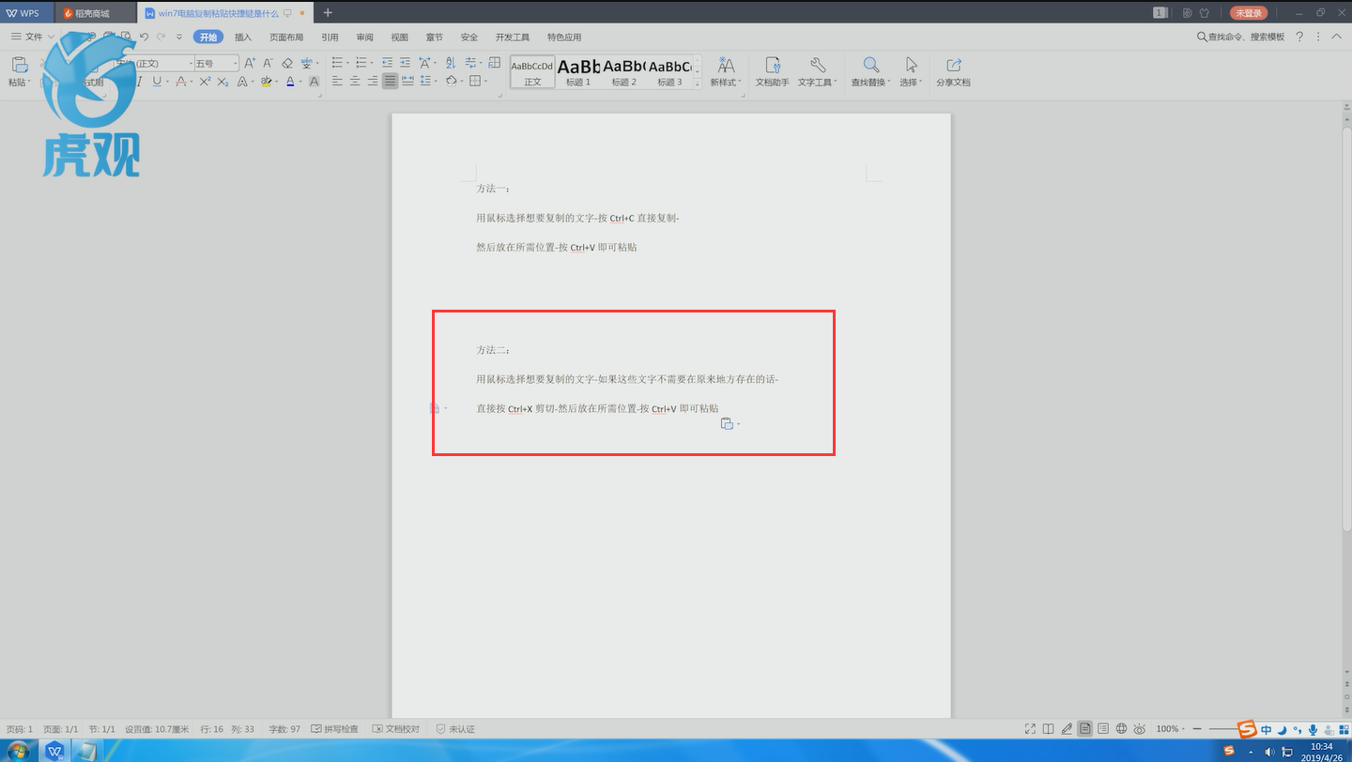This screenshot has width=1352, height=762.
Task: Open the 视图 ribbon tab
Action: click(399, 37)
